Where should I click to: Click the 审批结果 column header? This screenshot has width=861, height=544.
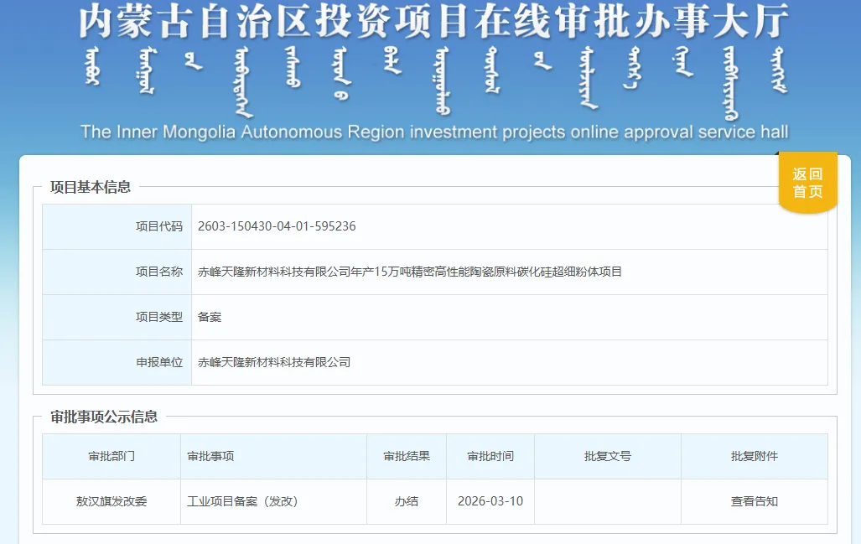pyautogui.click(x=407, y=456)
